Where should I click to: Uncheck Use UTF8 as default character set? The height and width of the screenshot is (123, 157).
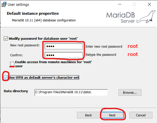pyautogui.click(x=6, y=77)
